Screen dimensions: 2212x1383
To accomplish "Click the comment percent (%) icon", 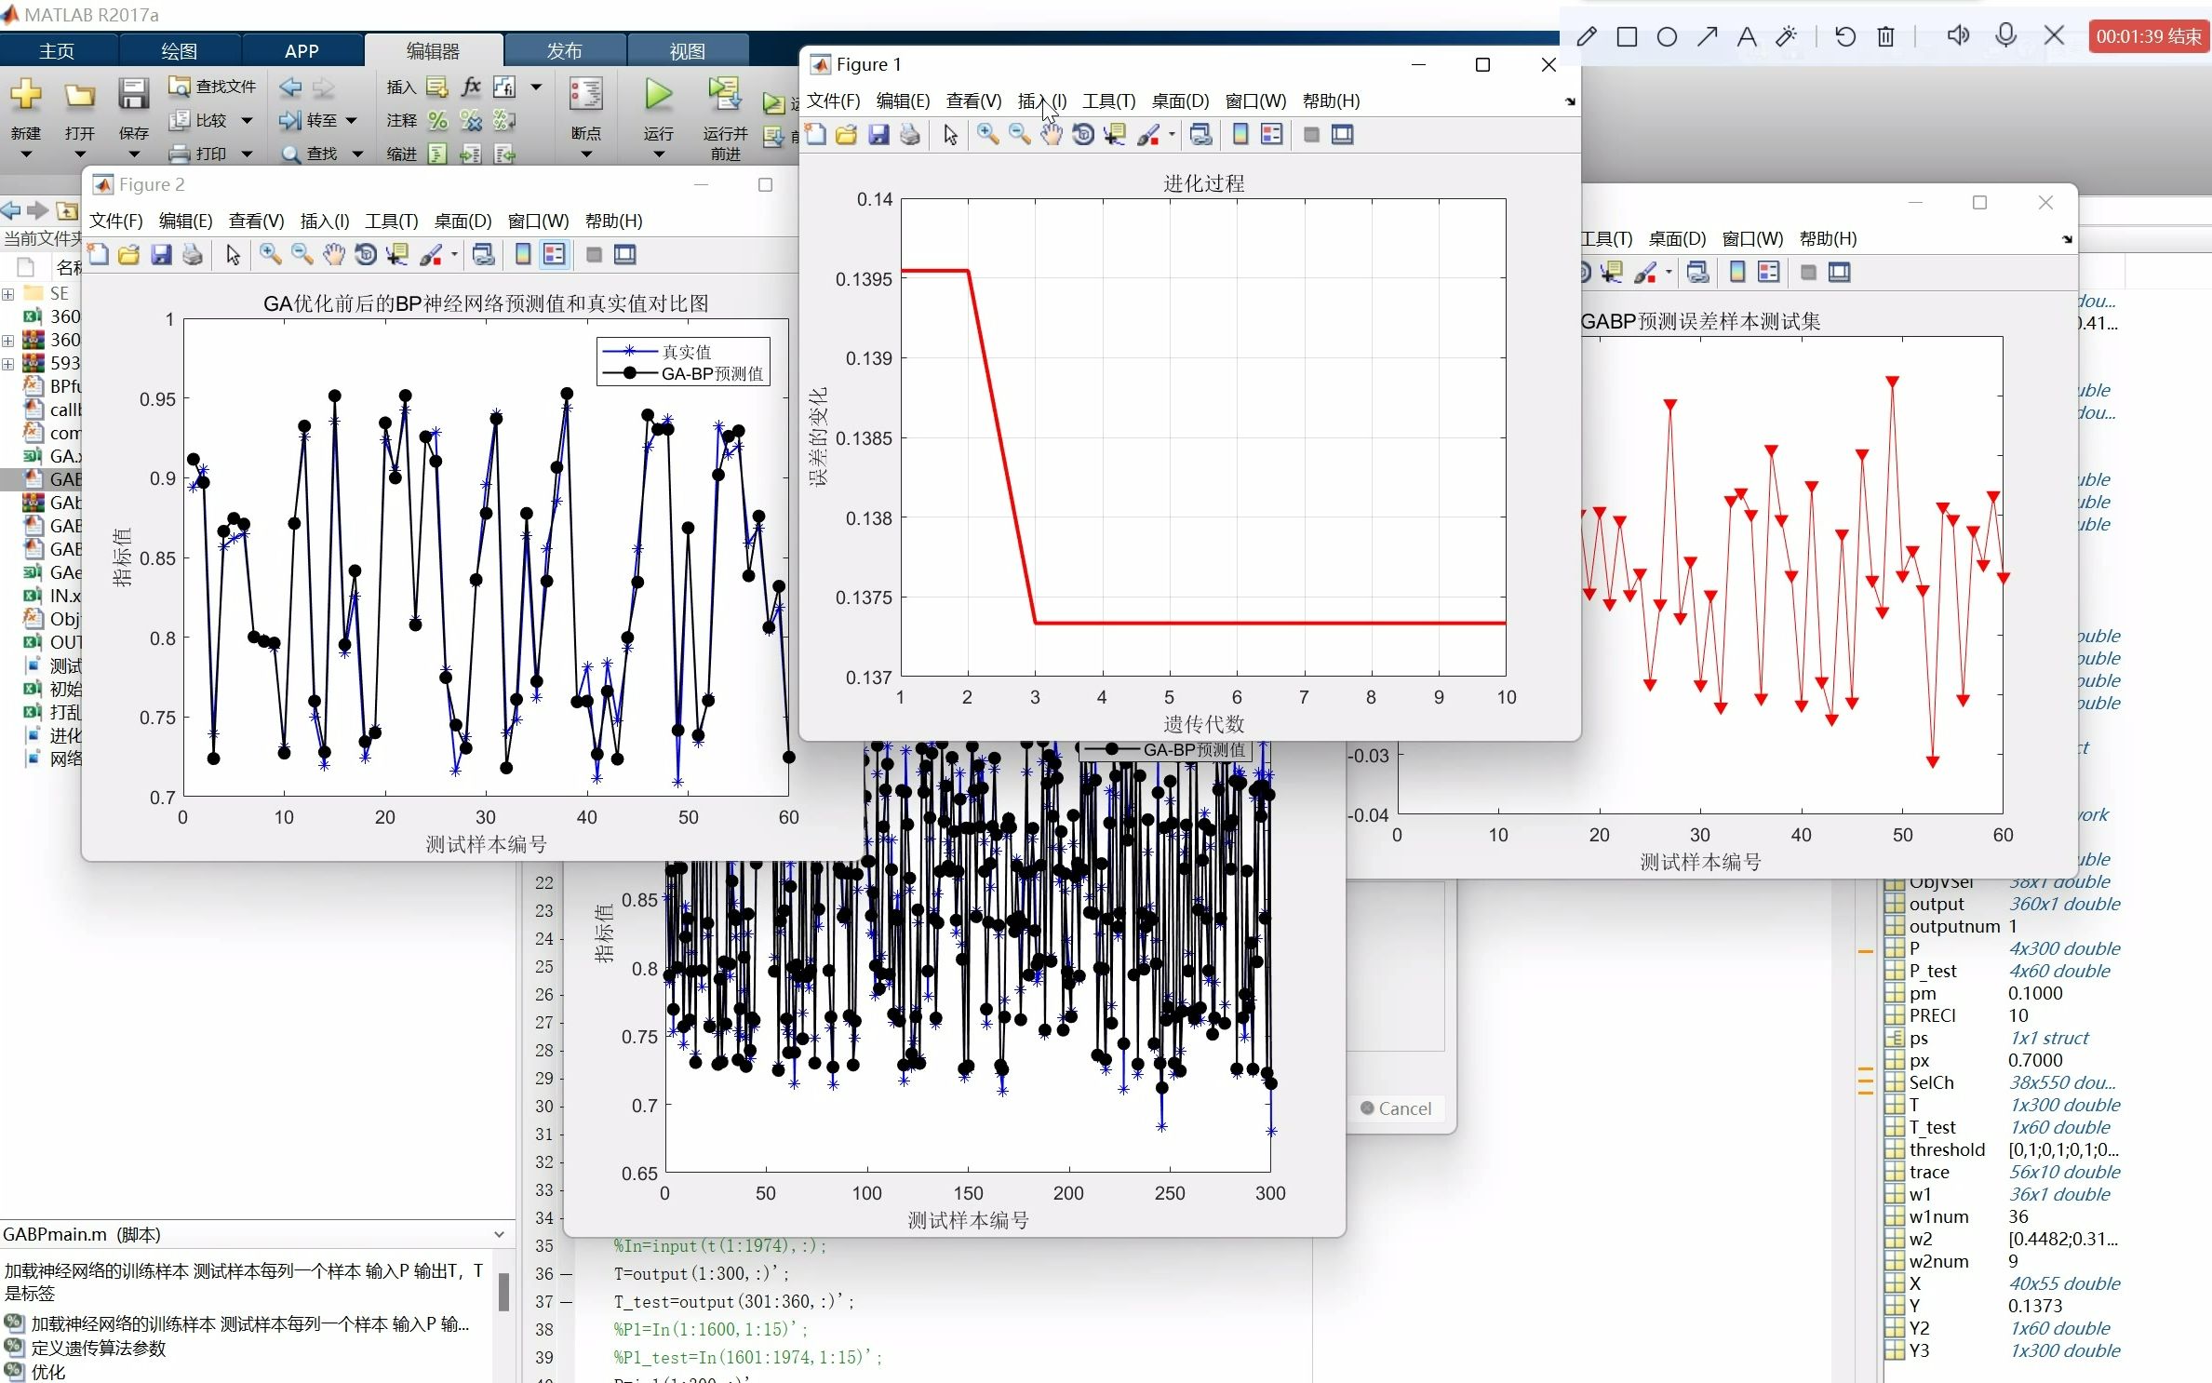I will 437,120.
